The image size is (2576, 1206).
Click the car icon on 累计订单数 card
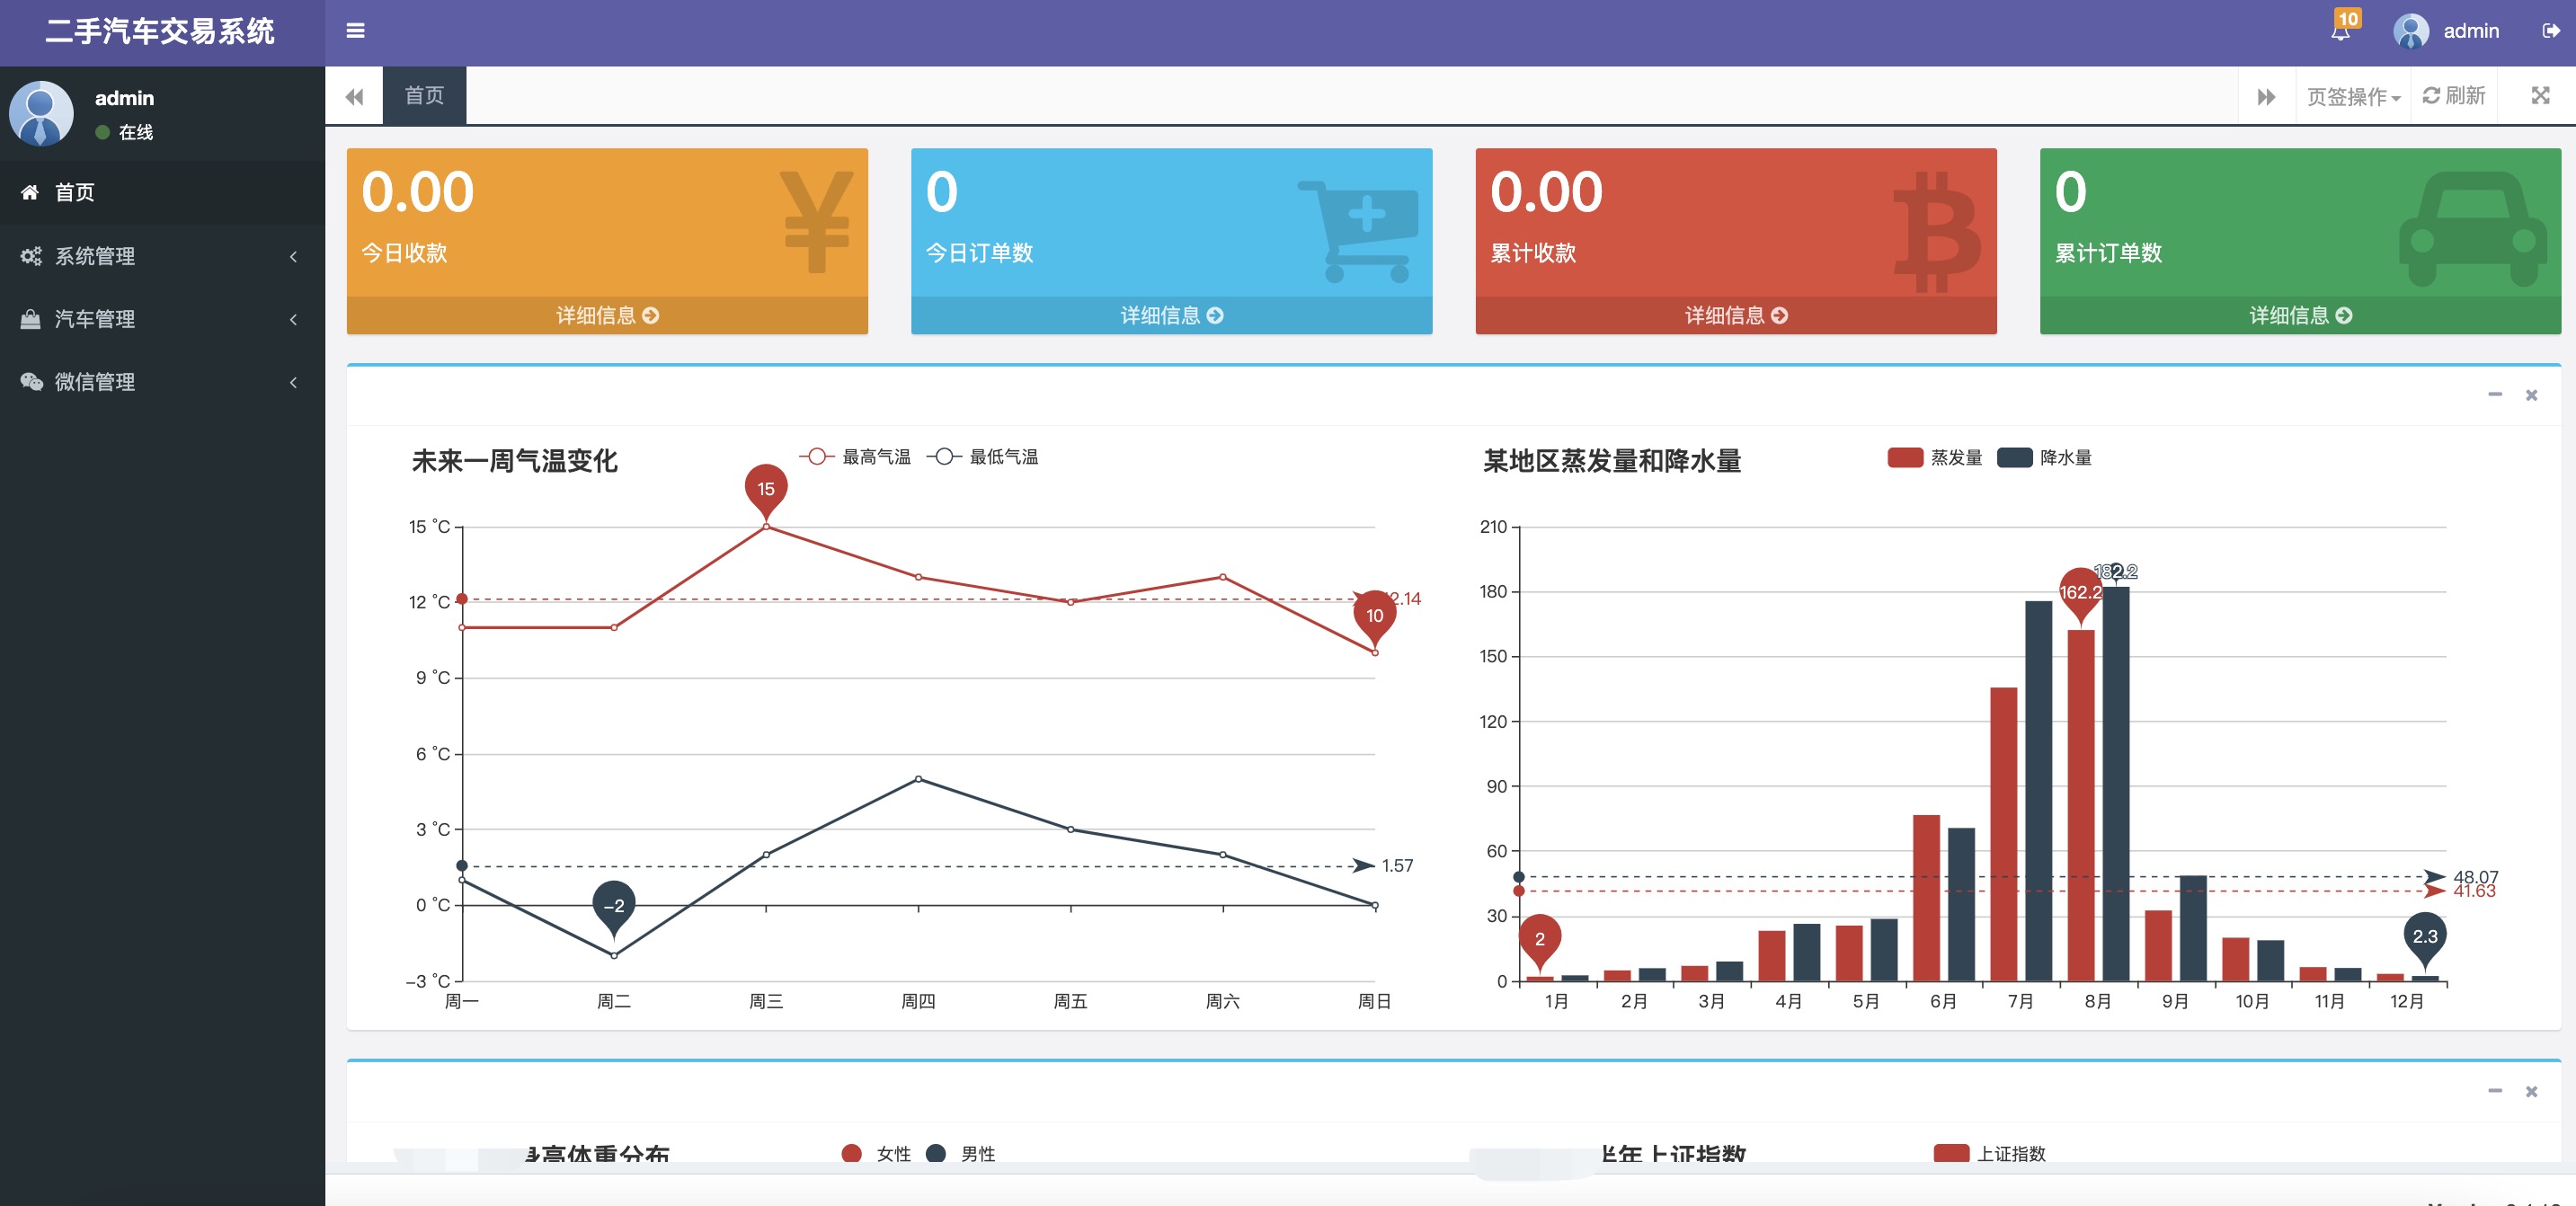[2473, 229]
